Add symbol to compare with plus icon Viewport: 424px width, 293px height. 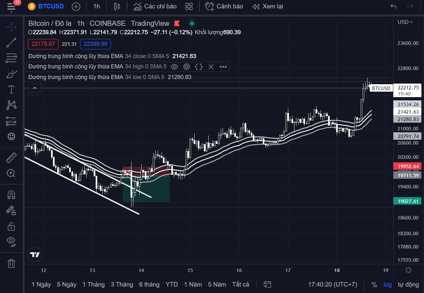coord(76,6)
